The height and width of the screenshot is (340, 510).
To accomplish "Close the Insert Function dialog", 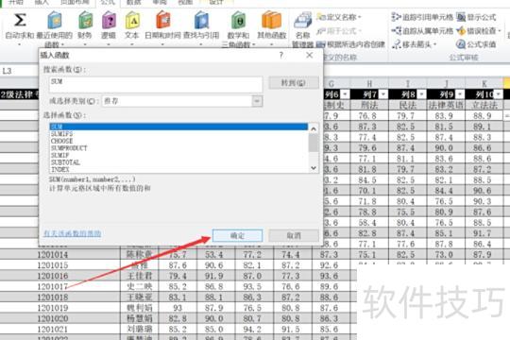I will pos(310,55).
